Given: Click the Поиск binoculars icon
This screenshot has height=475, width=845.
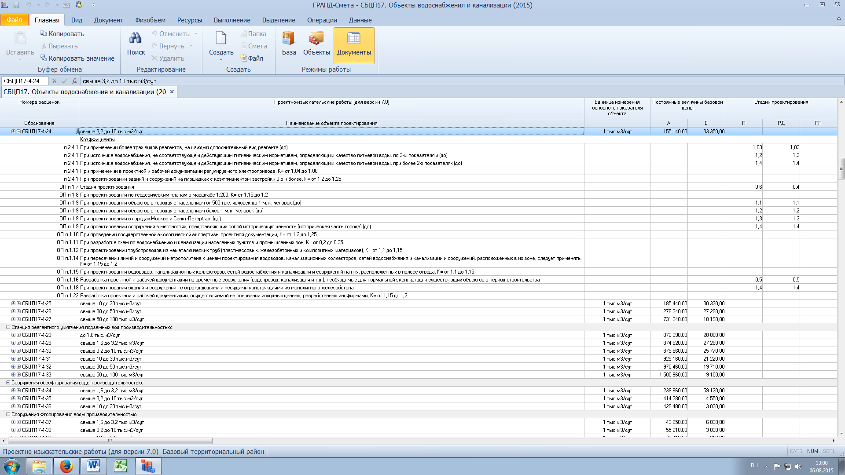Looking at the screenshot, I should point(136,39).
